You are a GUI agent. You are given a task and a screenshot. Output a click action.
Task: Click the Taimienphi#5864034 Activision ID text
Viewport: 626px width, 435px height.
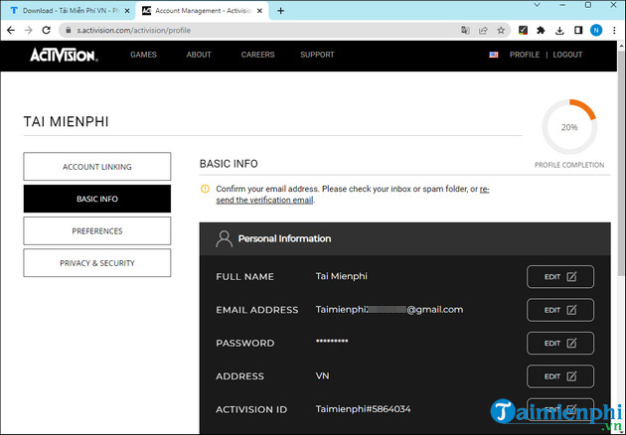364,409
